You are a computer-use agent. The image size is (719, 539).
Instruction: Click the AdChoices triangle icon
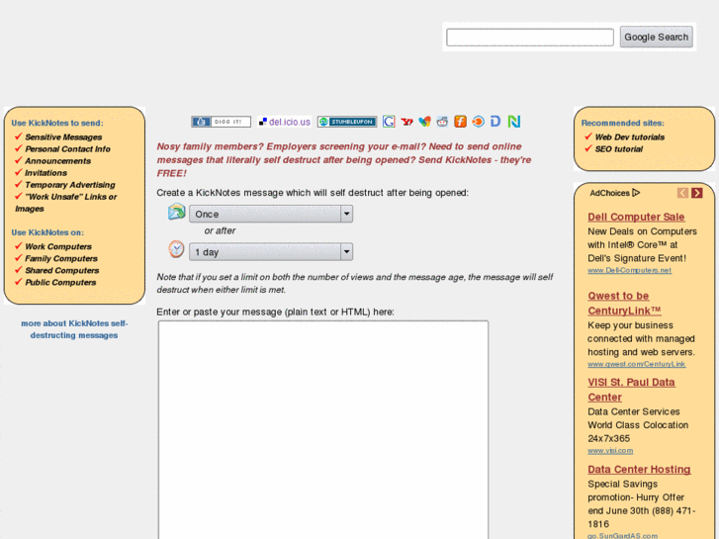pos(636,193)
